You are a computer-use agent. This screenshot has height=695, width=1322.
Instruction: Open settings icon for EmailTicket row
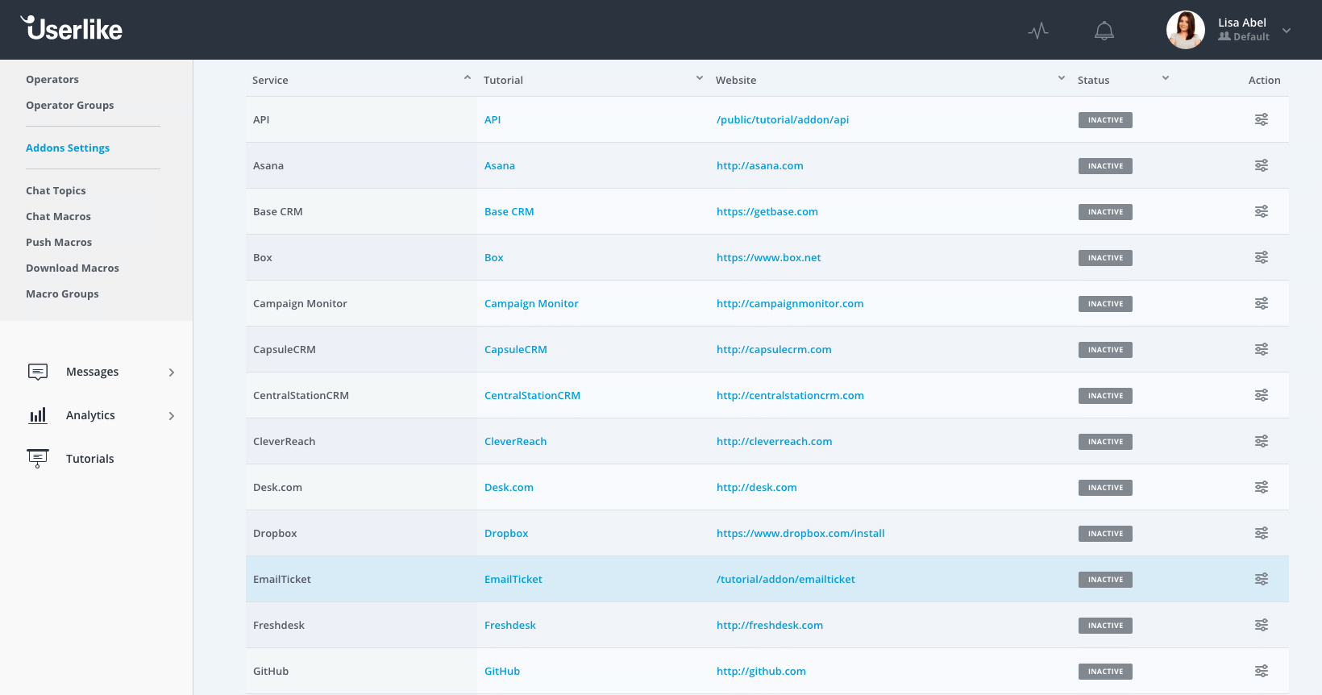[x=1262, y=579]
